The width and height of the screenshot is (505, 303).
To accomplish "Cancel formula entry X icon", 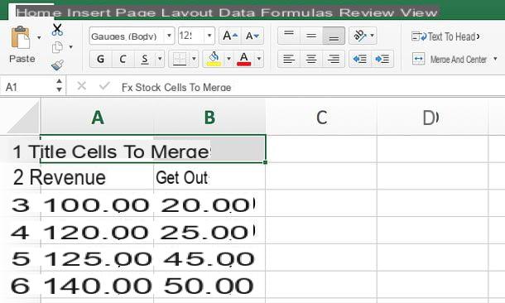I will coord(81,86).
